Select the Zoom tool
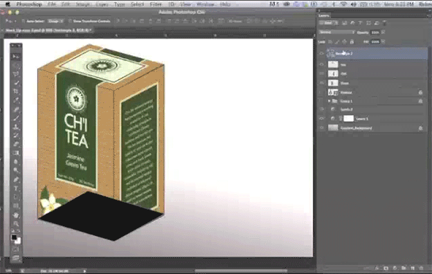Viewport: 432px width, 274px height. click(x=16, y=223)
